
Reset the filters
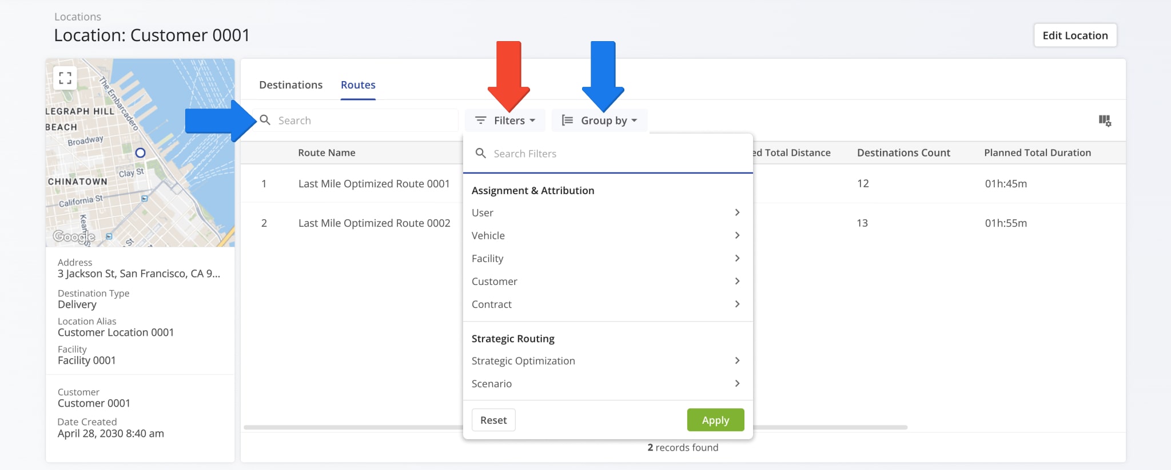pyautogui.click(x=493, y=420)
